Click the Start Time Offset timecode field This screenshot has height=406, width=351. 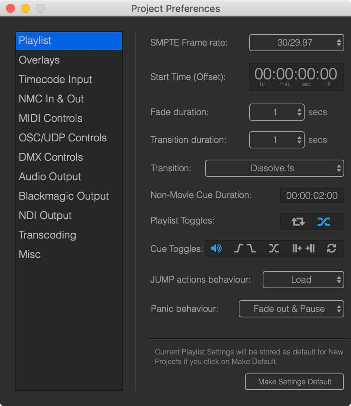coord(297,77)
